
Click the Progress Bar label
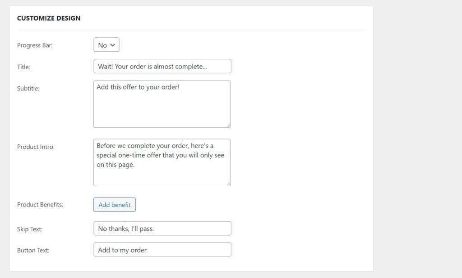point(35,45)
